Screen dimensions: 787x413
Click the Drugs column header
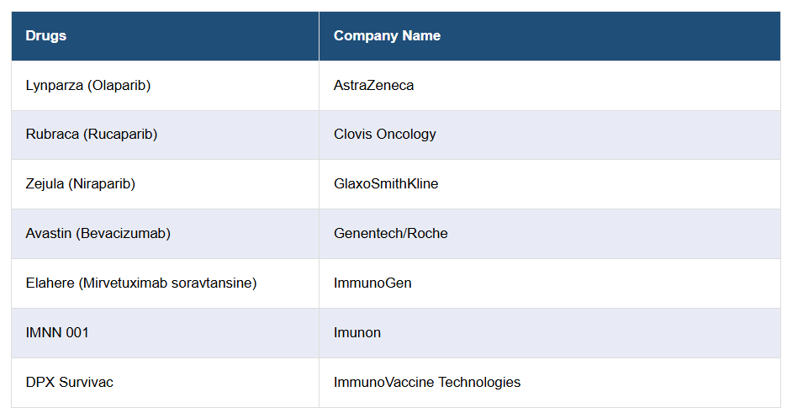46,35
